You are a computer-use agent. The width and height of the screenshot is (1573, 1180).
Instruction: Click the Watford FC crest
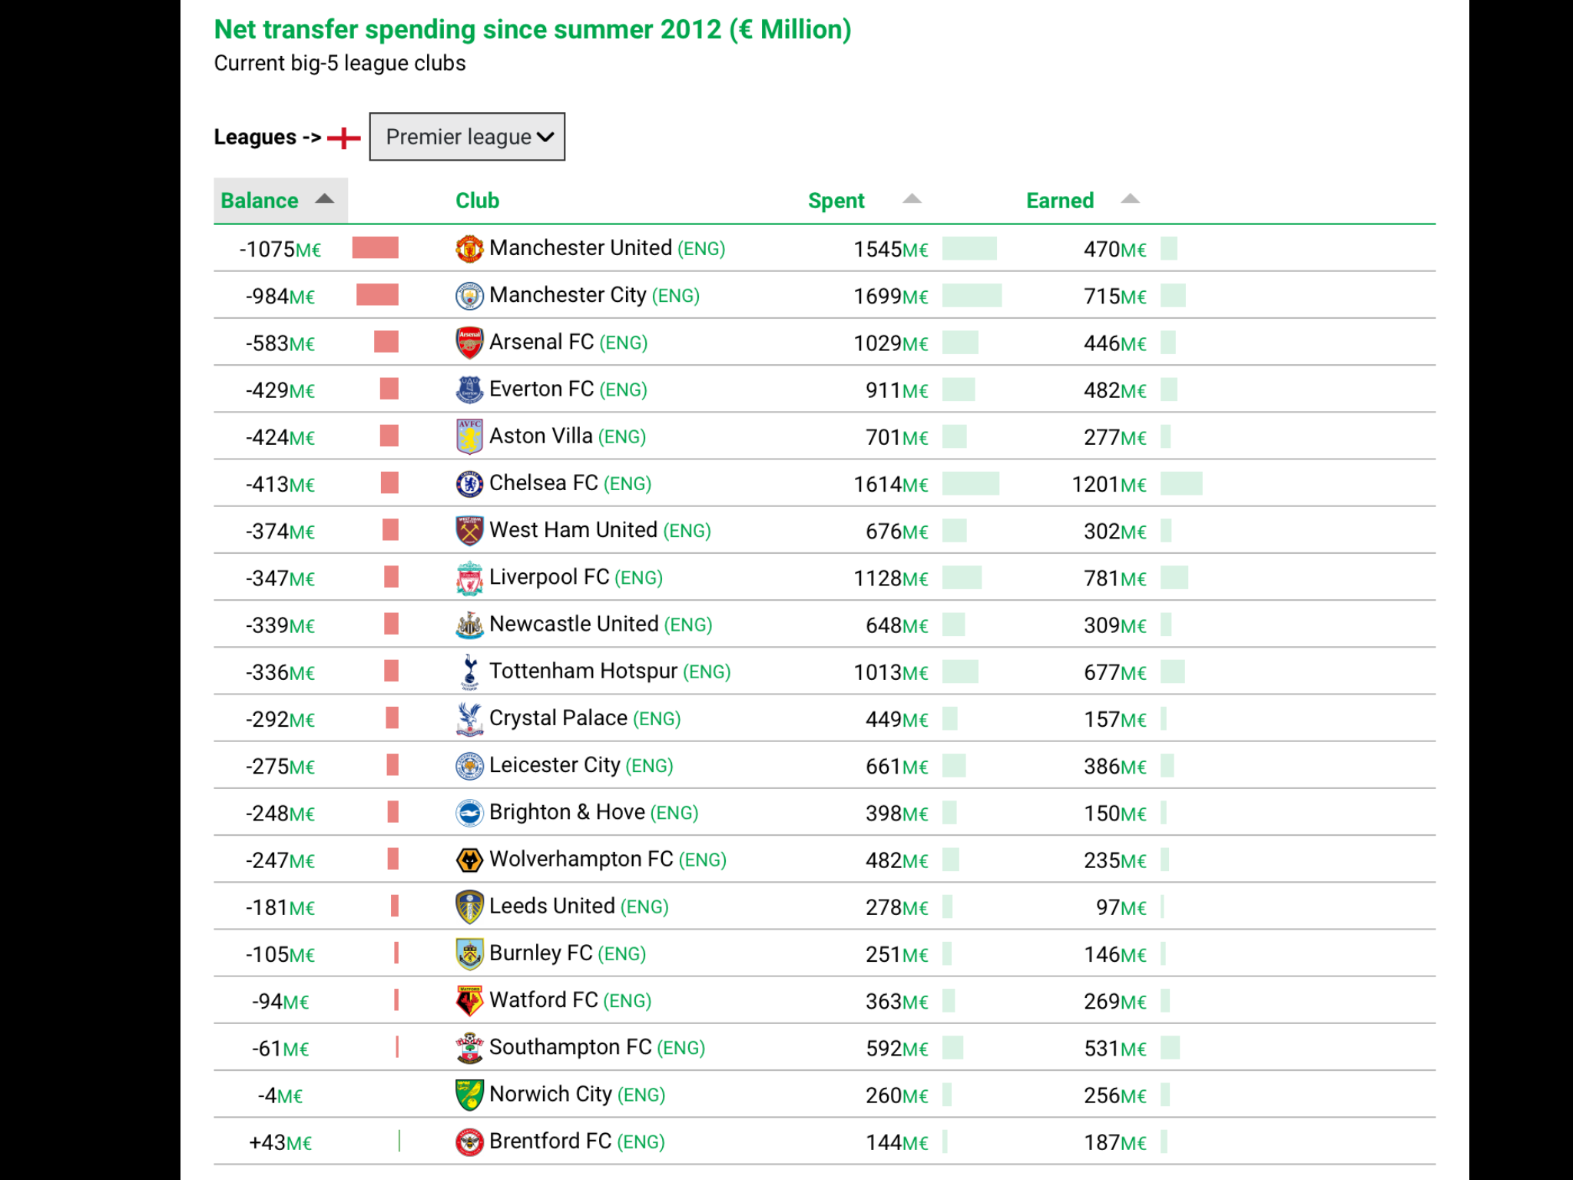pyautogui.click(x=469, y=1001)
